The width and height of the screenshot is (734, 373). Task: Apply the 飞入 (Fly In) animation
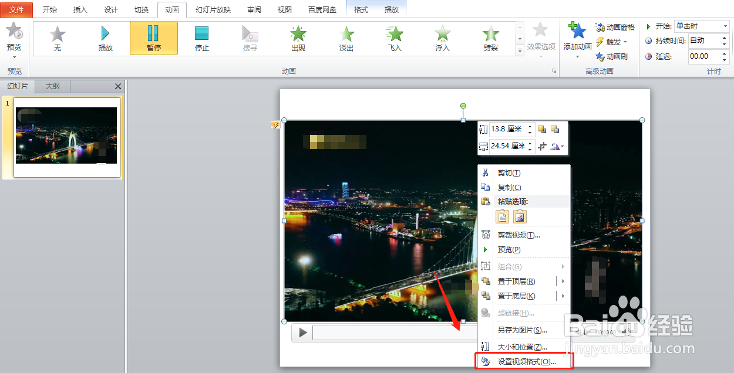click(x=394, y=39)
